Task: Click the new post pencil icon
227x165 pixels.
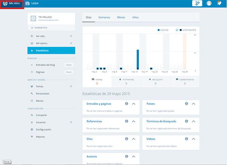Action: tap(197, 3)
